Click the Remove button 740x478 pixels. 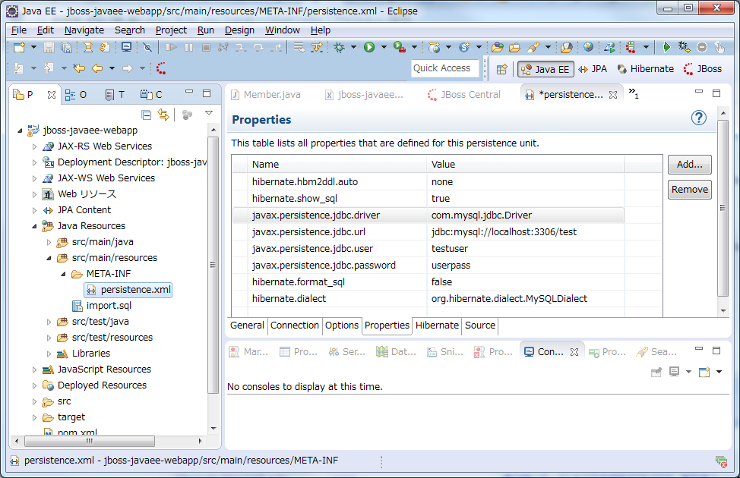point(690,190)
